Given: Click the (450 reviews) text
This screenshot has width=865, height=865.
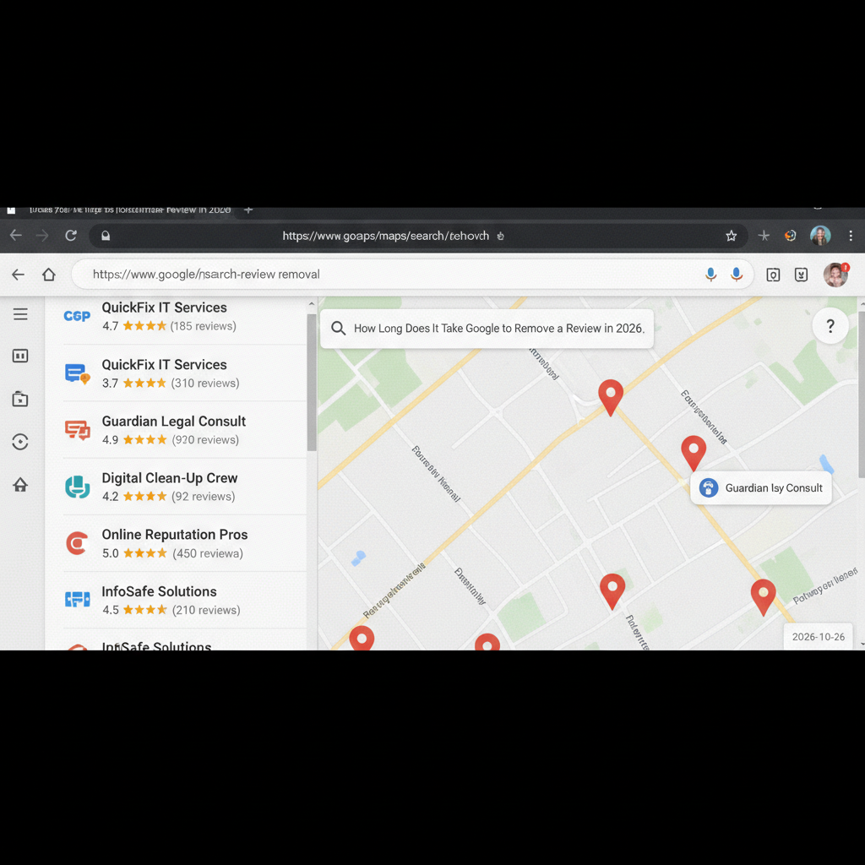Looking at the screenshot, I should pyautogui.click(x=208, y=553).
